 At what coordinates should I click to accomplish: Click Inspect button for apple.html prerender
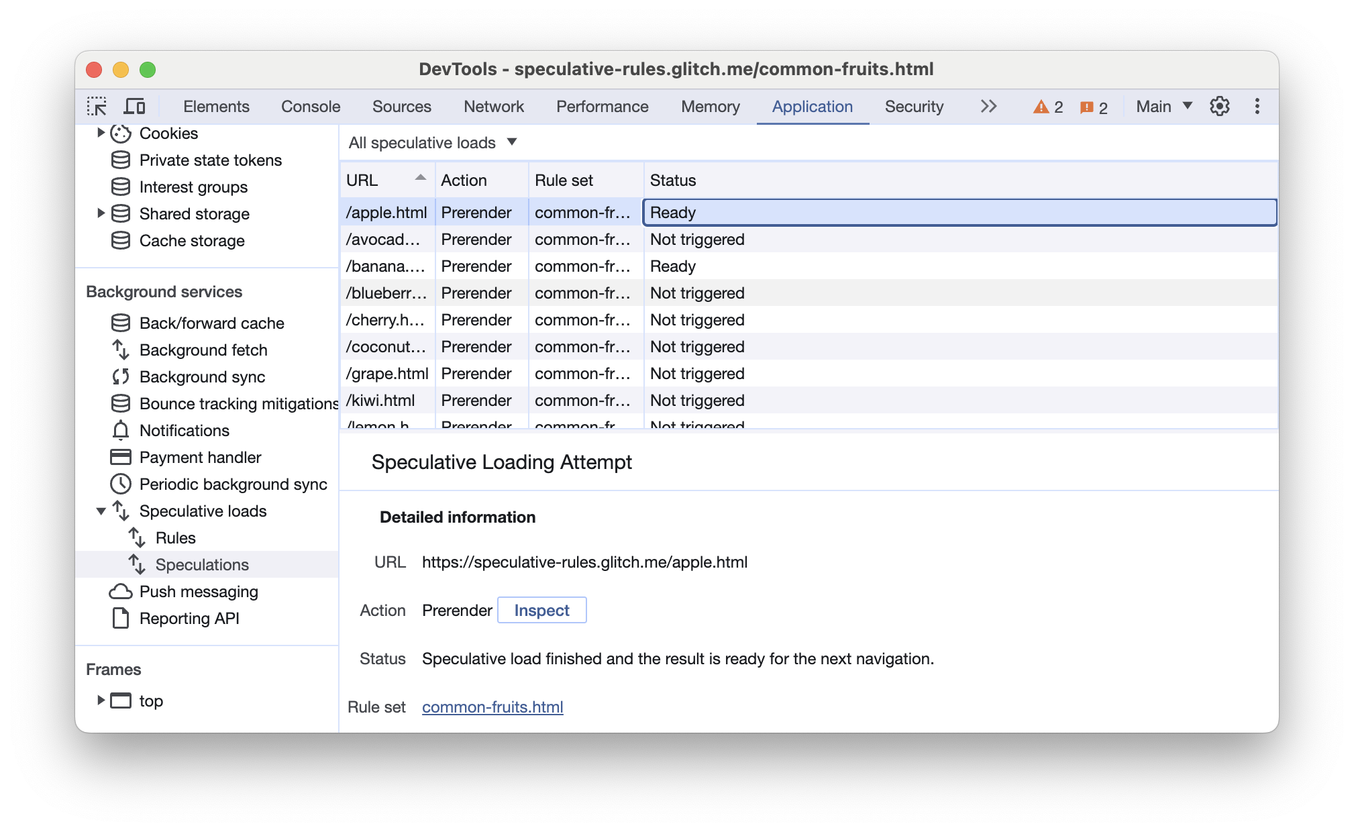[541, 611]
